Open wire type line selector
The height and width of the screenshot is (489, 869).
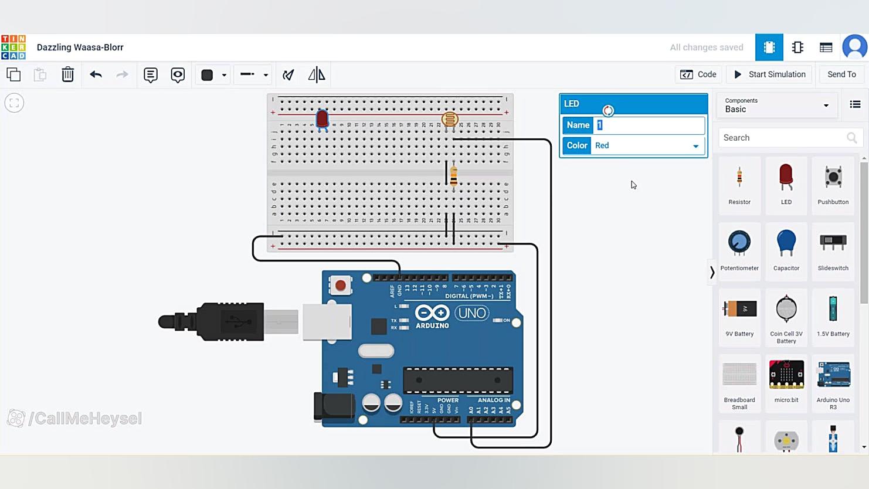[247, 74]
